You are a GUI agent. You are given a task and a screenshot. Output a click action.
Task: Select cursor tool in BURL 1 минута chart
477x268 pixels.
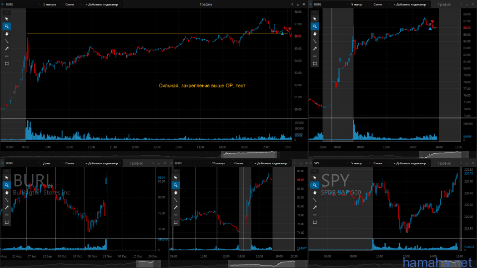tap(6, 19)
